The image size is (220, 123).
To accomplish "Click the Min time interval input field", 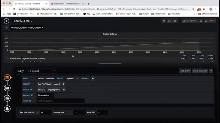I will (45, 112).
